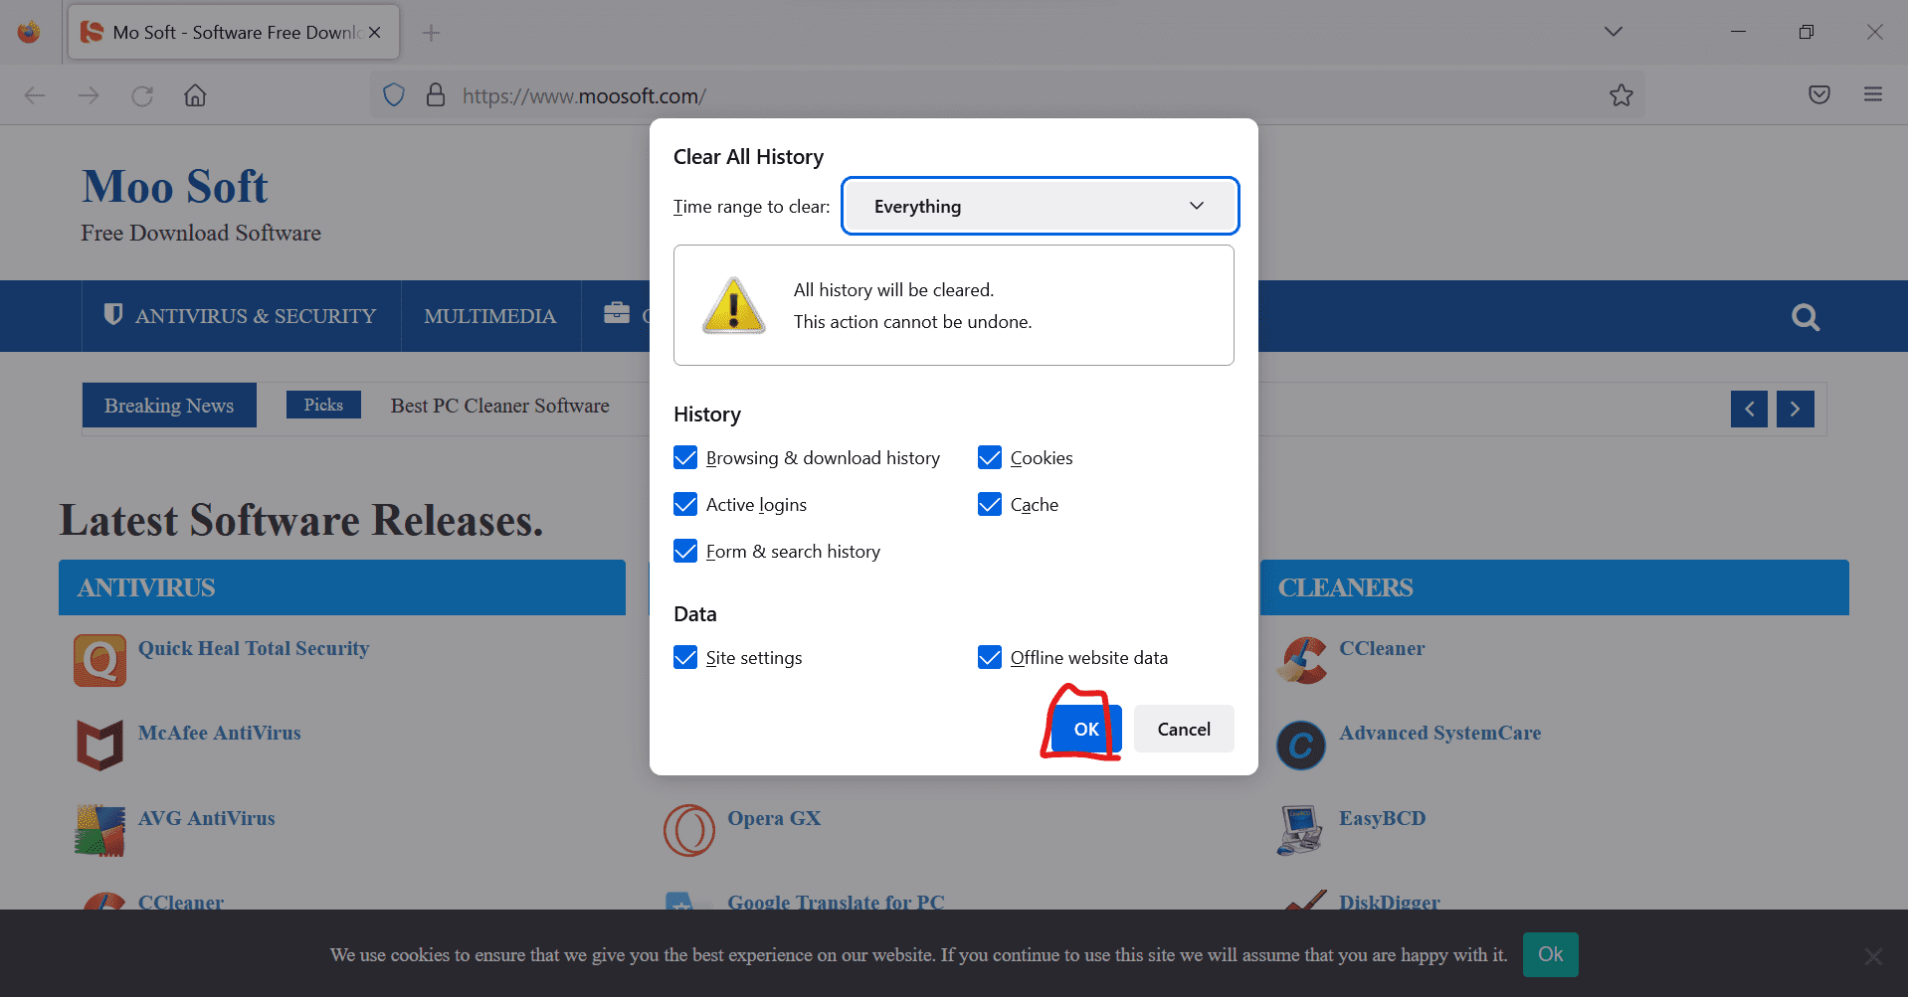Viewport: 1908px width, 997px height.
Task: View site security padlock details
Action: (x=436, y=95)
